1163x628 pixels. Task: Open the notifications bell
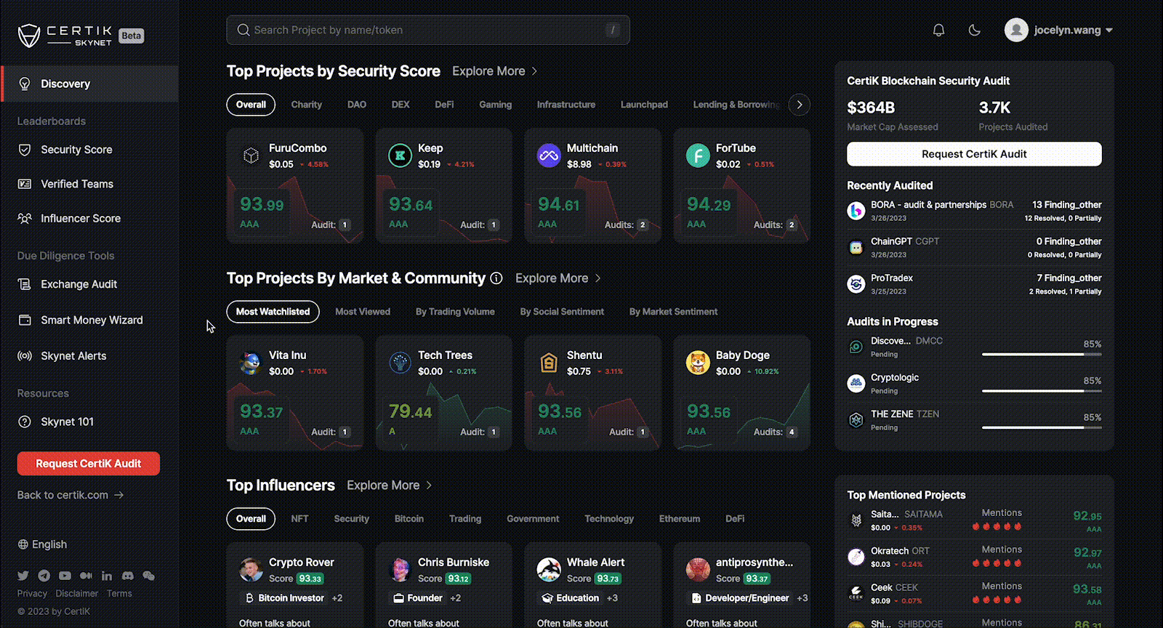(938, 30)
